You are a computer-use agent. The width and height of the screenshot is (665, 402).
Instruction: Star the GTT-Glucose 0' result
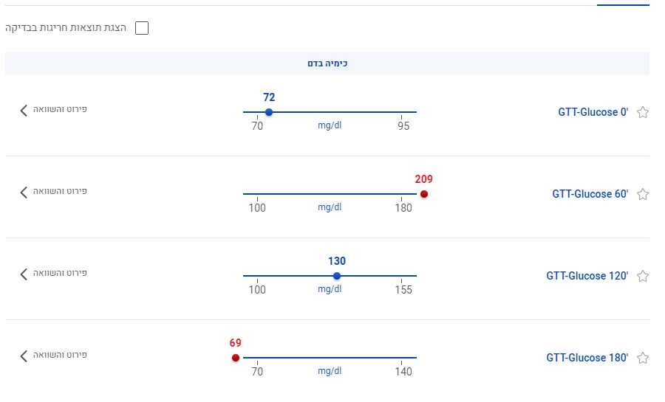point(643,113)
